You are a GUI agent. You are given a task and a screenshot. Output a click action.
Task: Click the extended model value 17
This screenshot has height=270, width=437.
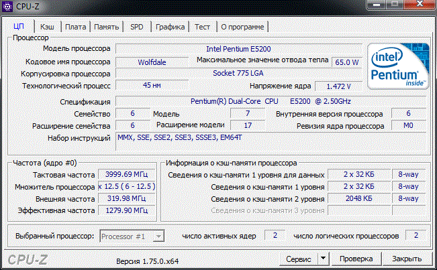(x=248, y=125)
